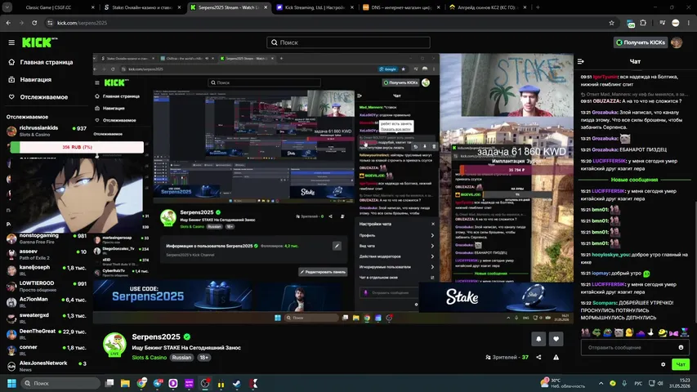Open Chrome from the taskbar
697x392 pixels.
click(141, 383)
